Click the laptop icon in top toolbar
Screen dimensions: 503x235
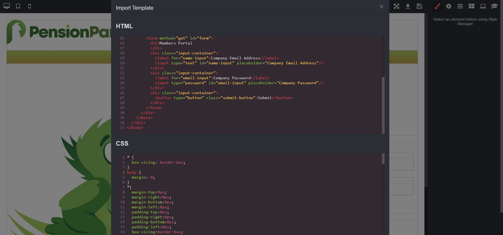[483, 6]
